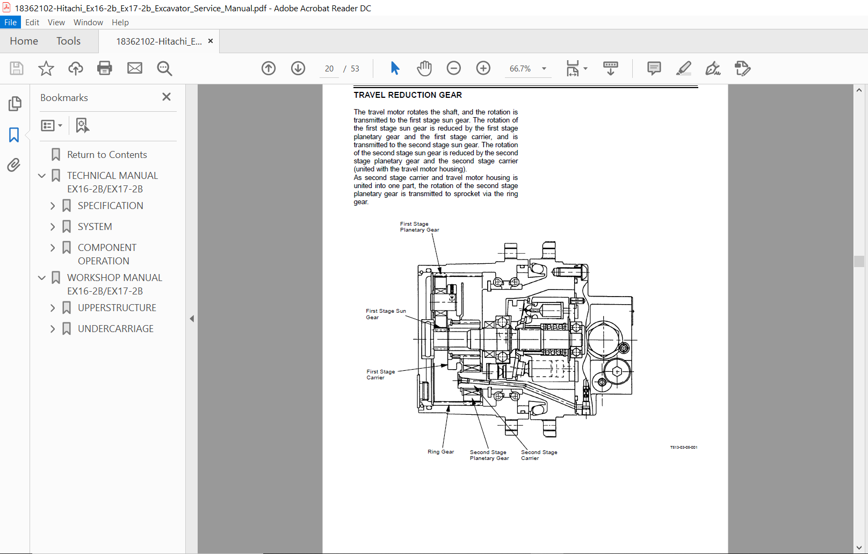The height and width of the screenshot is (554, 868).
Task: Zoom in with plus icon
Action: click(483, 68)
